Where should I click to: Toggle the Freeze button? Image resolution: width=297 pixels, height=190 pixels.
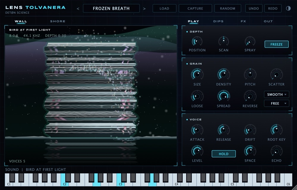click(x=277, y=44)
